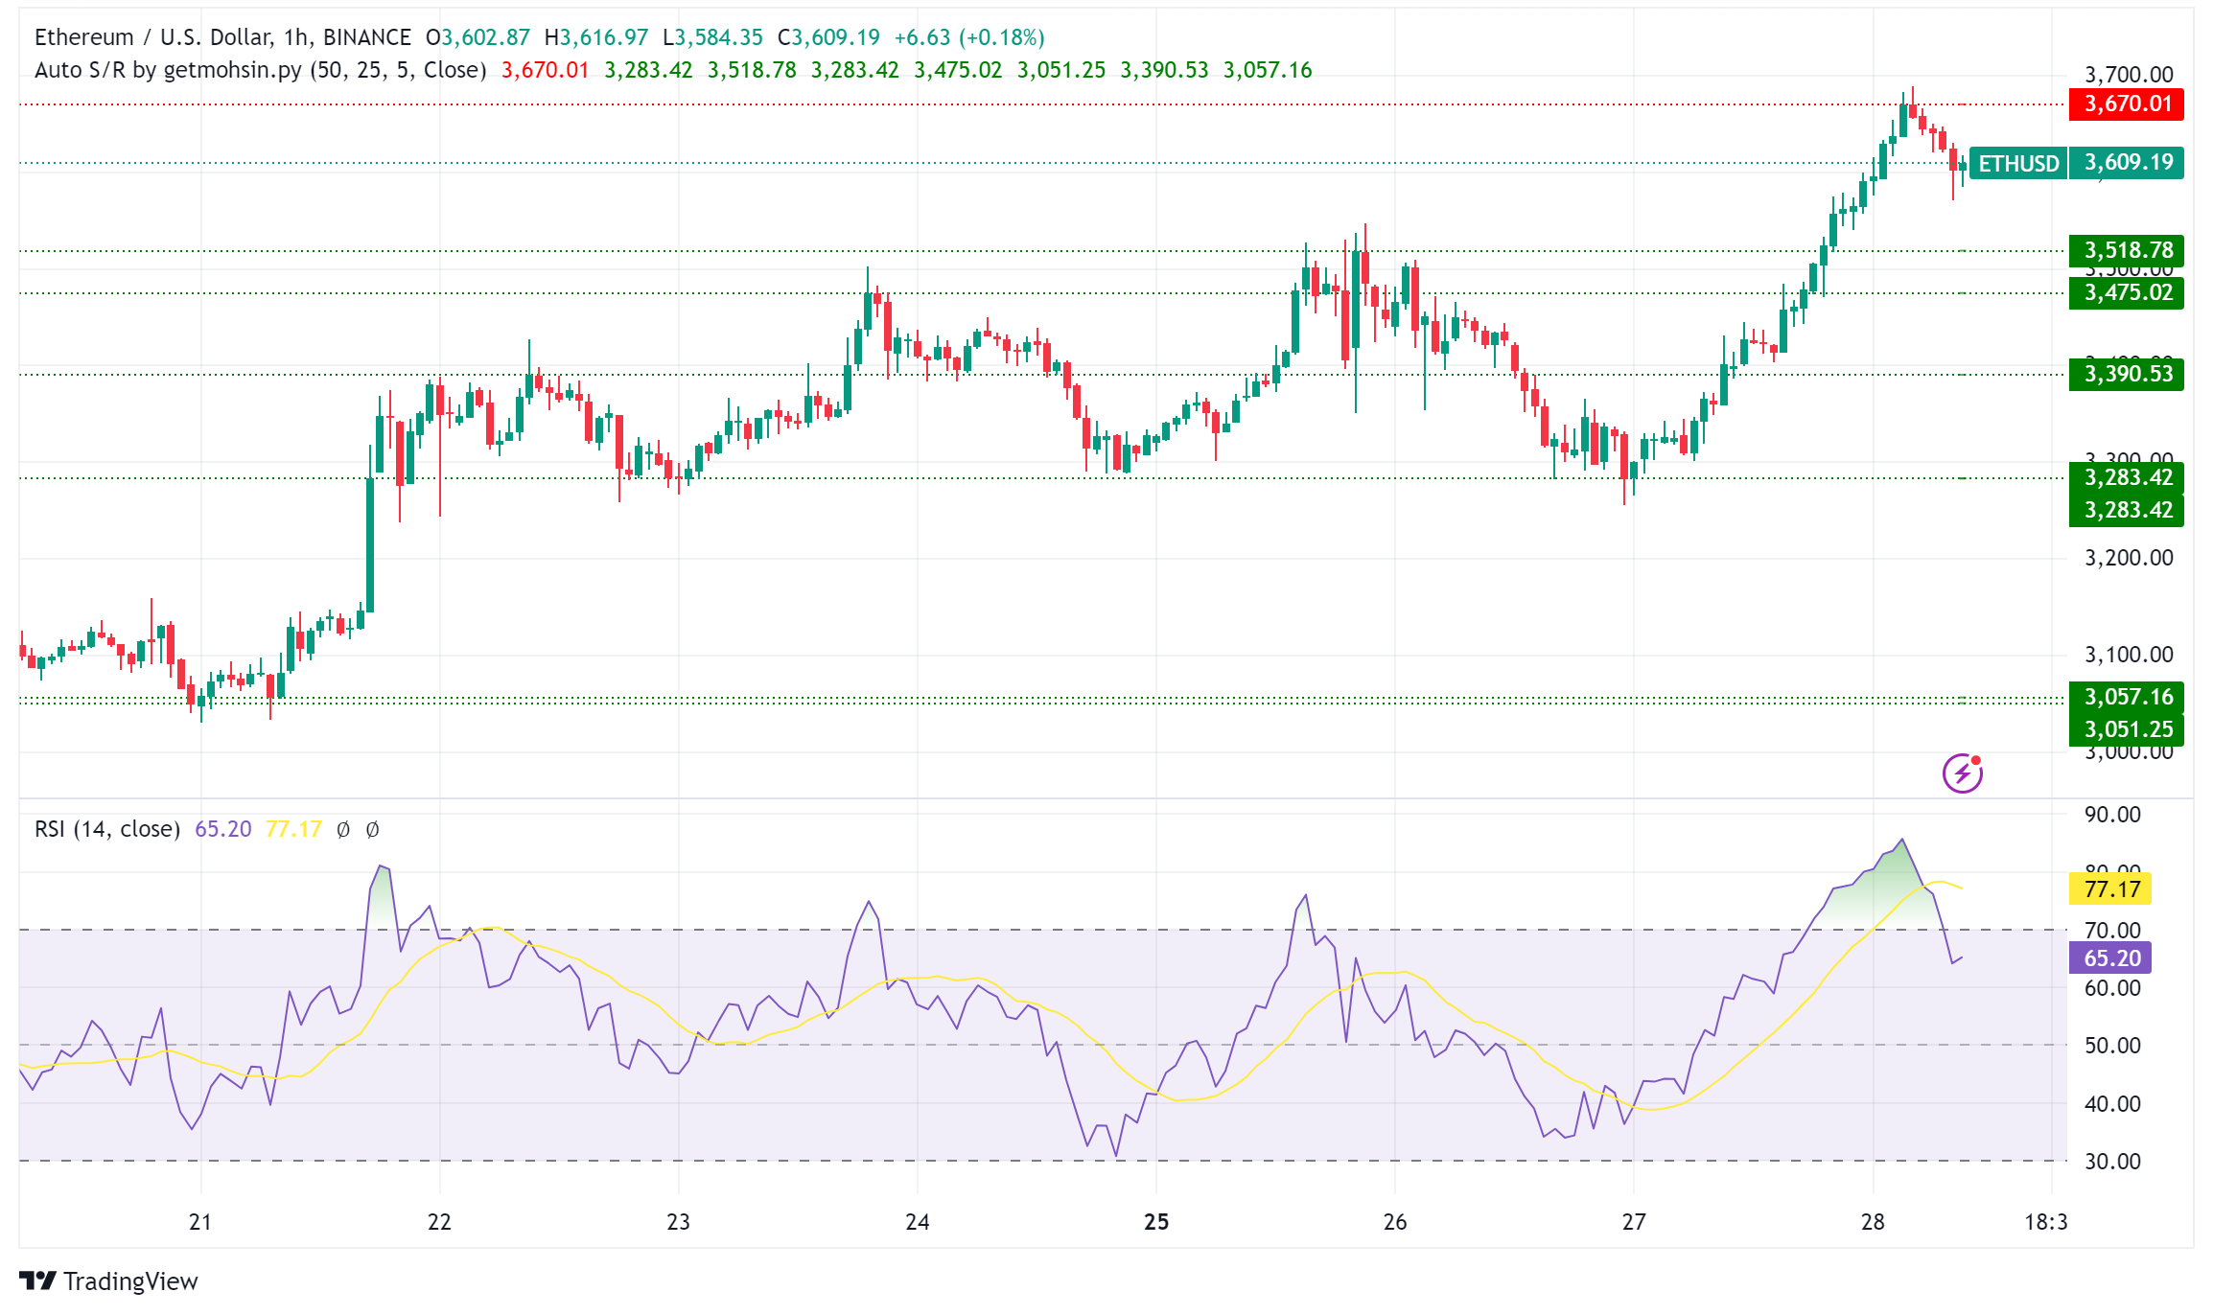The image size is (2213, 1315).
Task: Click the 3,700.00 price scale tick
Action: [x=2129, y=75]
